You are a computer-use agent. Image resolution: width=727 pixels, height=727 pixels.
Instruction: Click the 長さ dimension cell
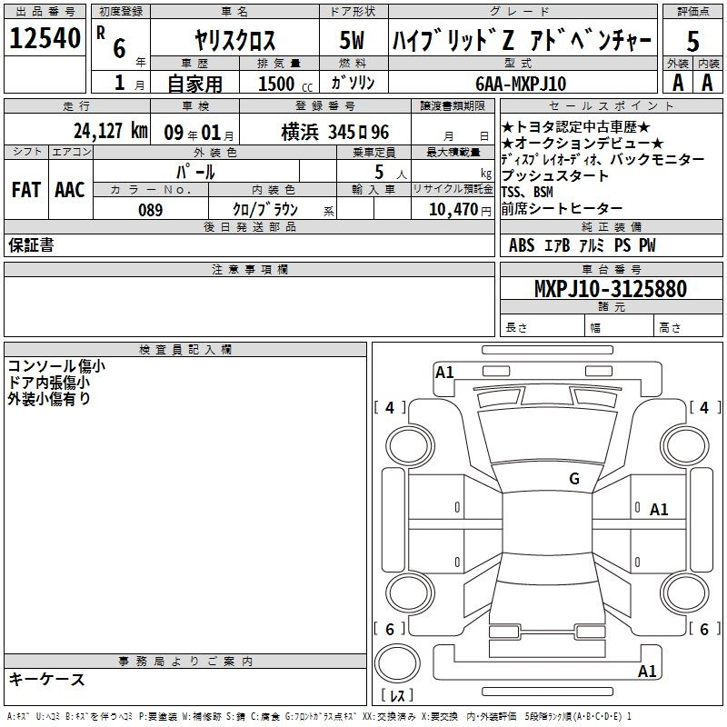(542, 326)
